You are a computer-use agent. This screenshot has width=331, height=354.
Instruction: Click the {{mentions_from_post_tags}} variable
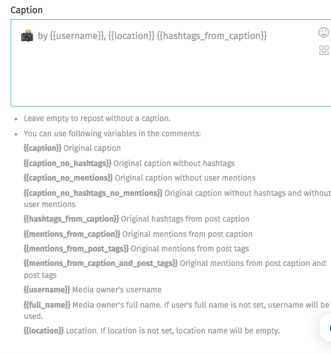(x=76, y=249)
